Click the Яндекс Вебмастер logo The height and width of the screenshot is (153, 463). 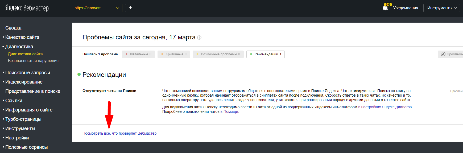click(27, 8)
